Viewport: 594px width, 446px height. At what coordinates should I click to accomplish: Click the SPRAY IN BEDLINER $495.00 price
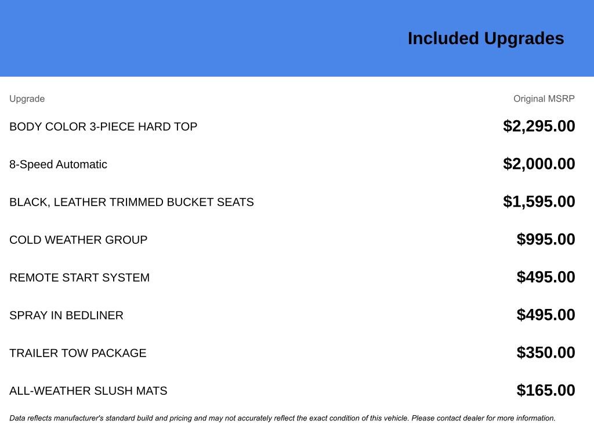pos(546,315)
